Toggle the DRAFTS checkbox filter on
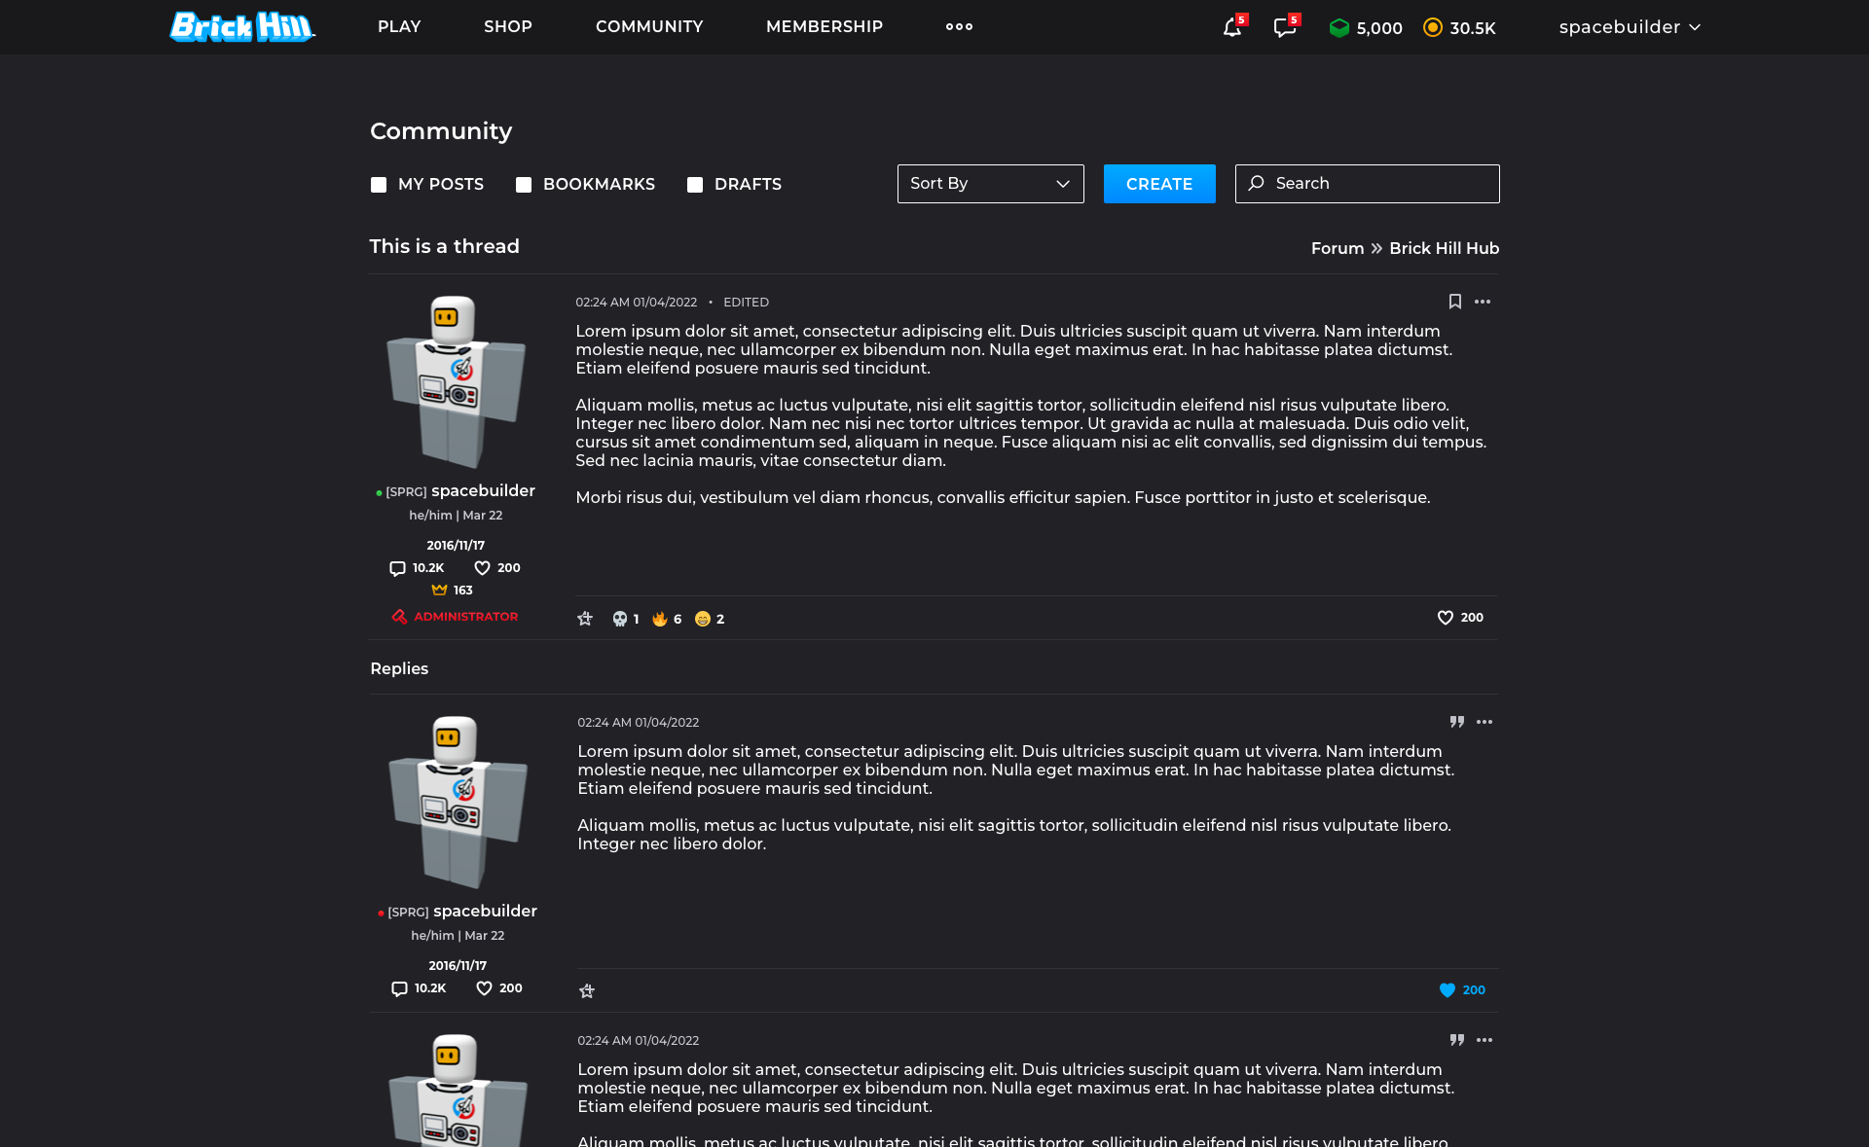1869x1147 pixels. [694, 186]
